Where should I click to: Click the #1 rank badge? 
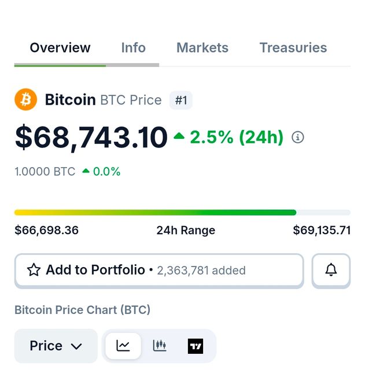[x=181, y=100]
